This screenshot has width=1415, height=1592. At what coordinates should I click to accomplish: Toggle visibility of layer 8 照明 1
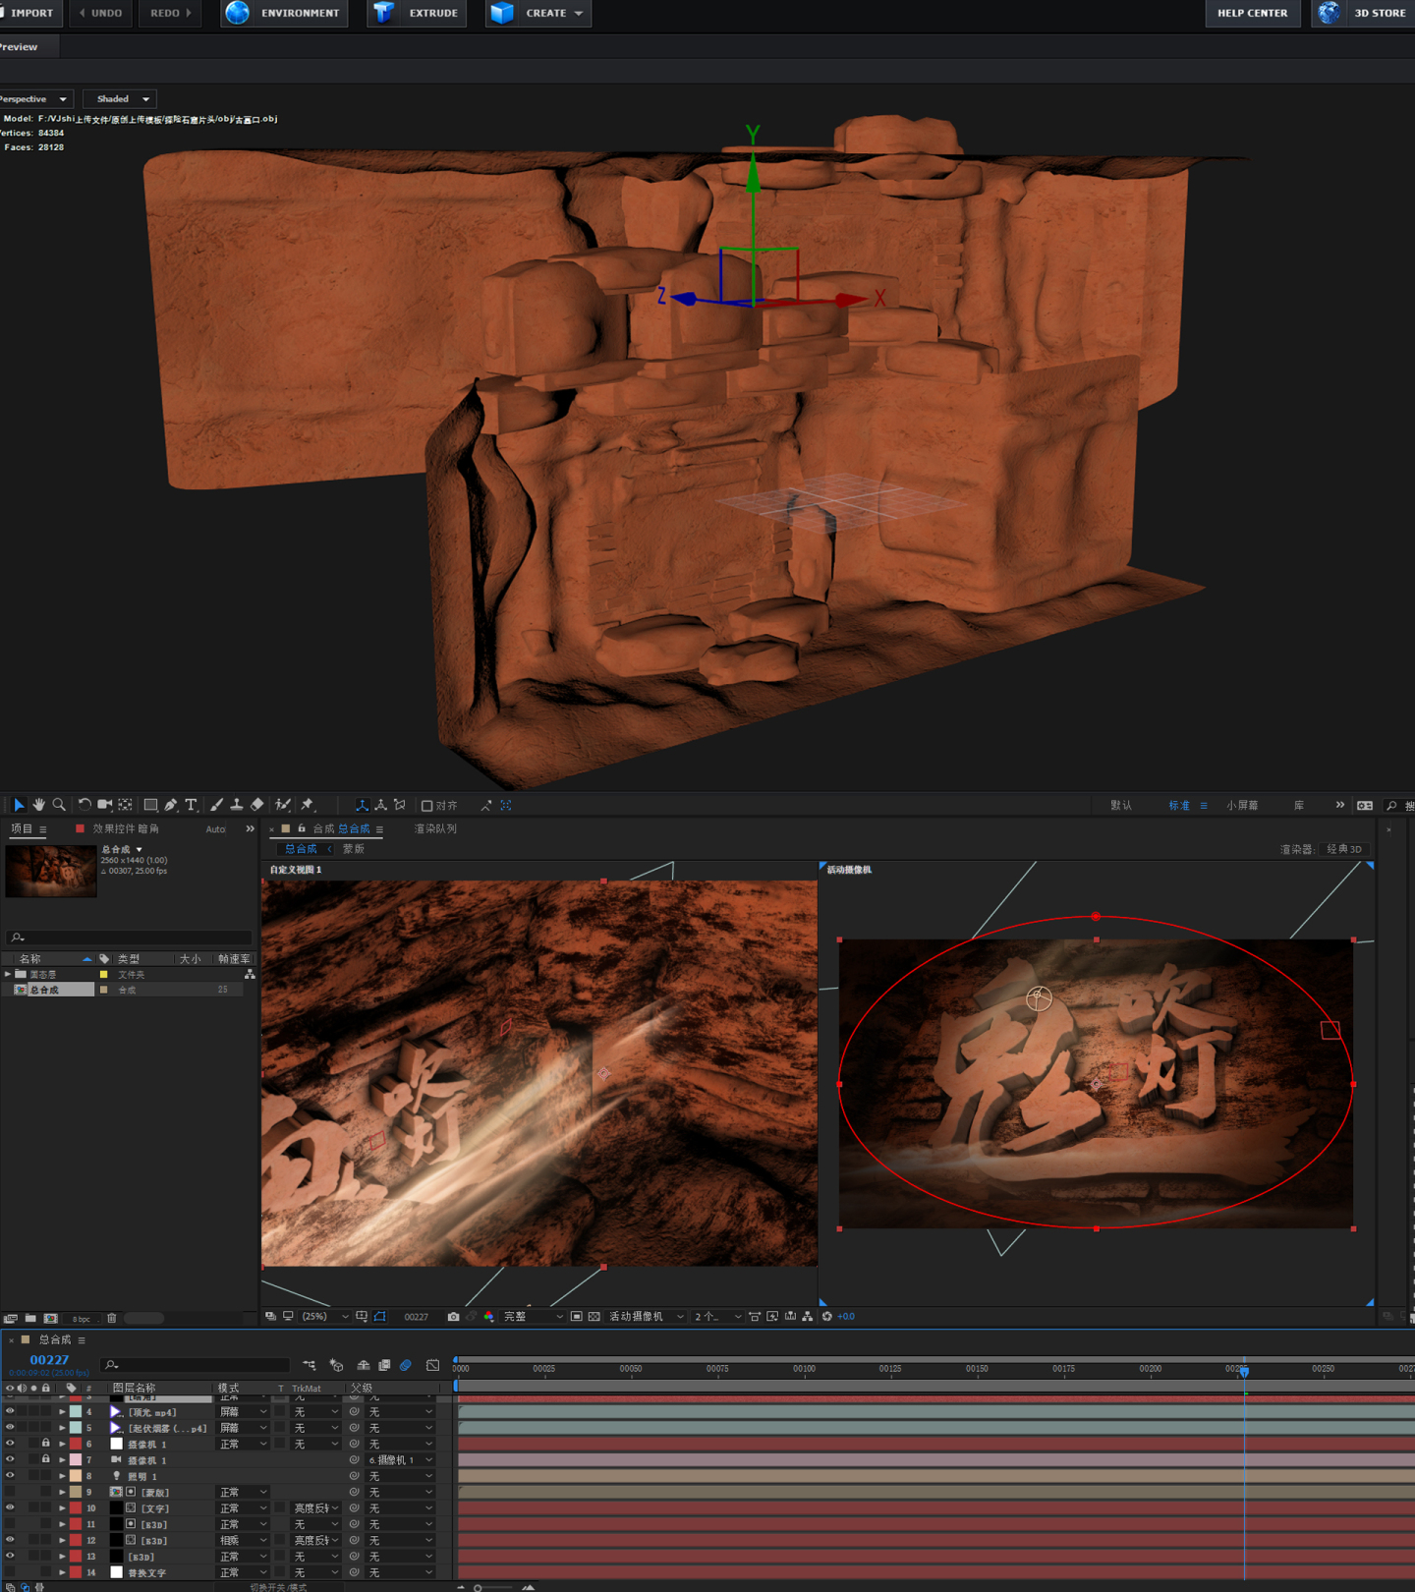pyautogui.click(x=10, y=1476)
